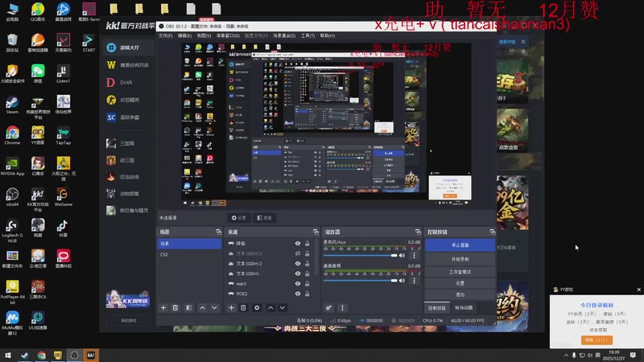The width and height of the screenshot is (644, 362).
Task: Pop out the controls (控制按钮) dock panel
Action: pyautogui.click(x=492, y=232)
